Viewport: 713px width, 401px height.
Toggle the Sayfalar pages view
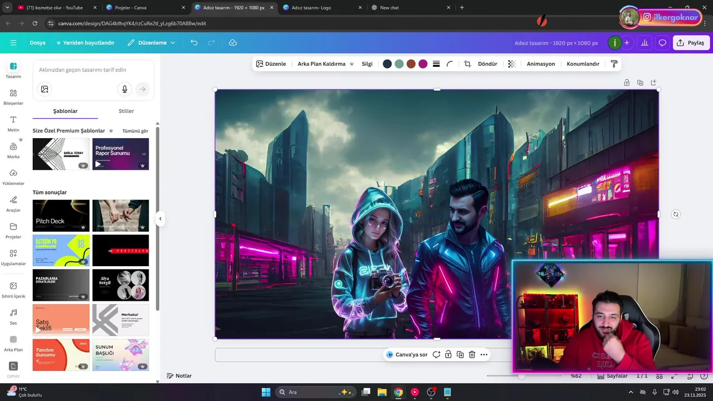point(612,376)
